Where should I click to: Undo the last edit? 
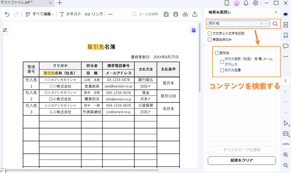7,14
